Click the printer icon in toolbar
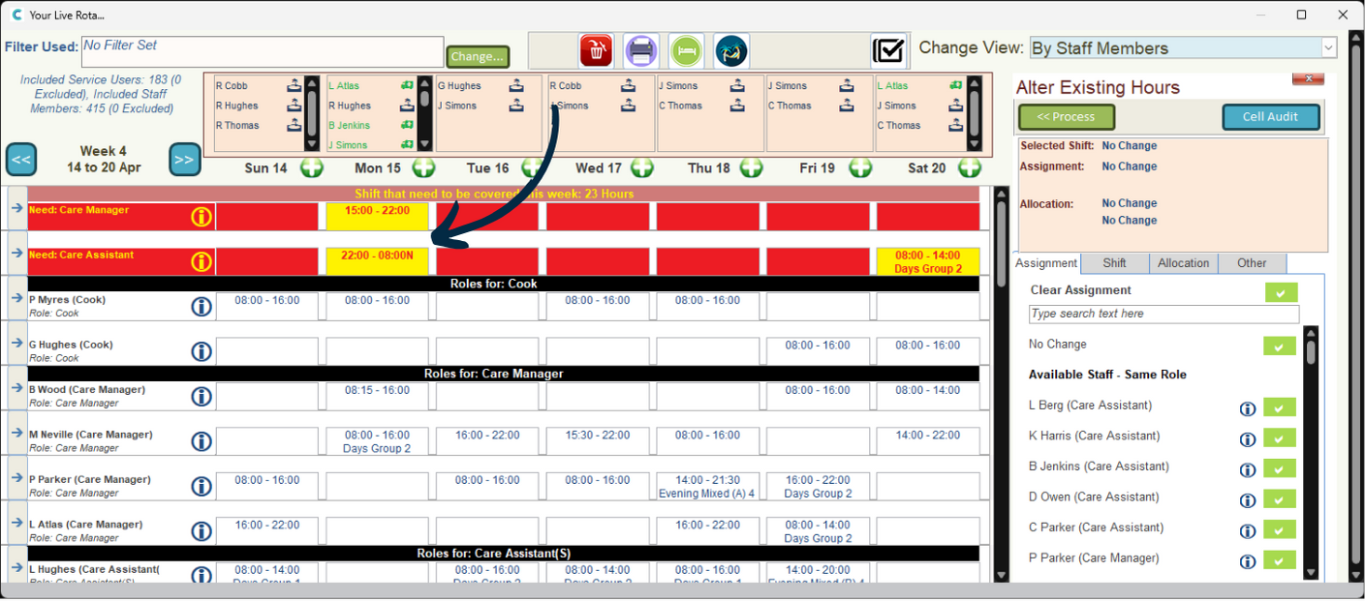Viewport: 1365px width, 602px height. [x=640, y=50]
